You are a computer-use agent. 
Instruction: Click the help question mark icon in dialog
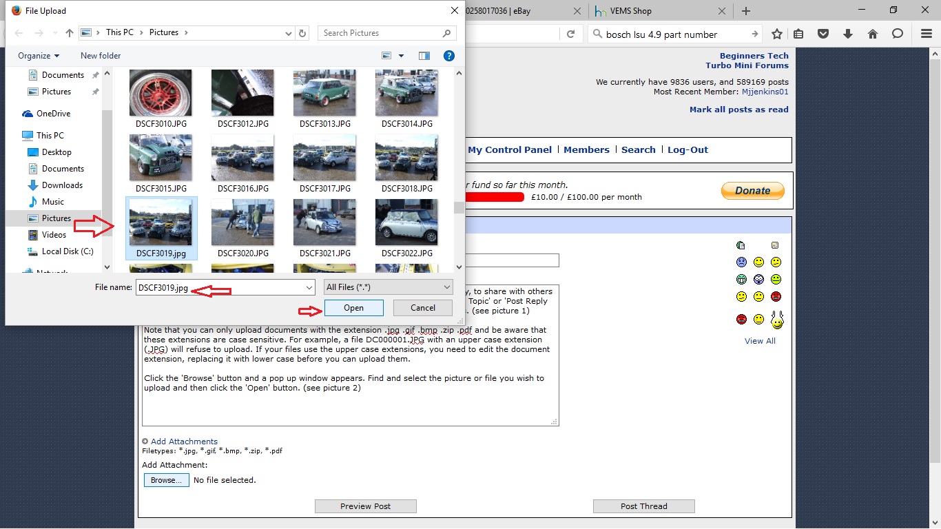448,56
